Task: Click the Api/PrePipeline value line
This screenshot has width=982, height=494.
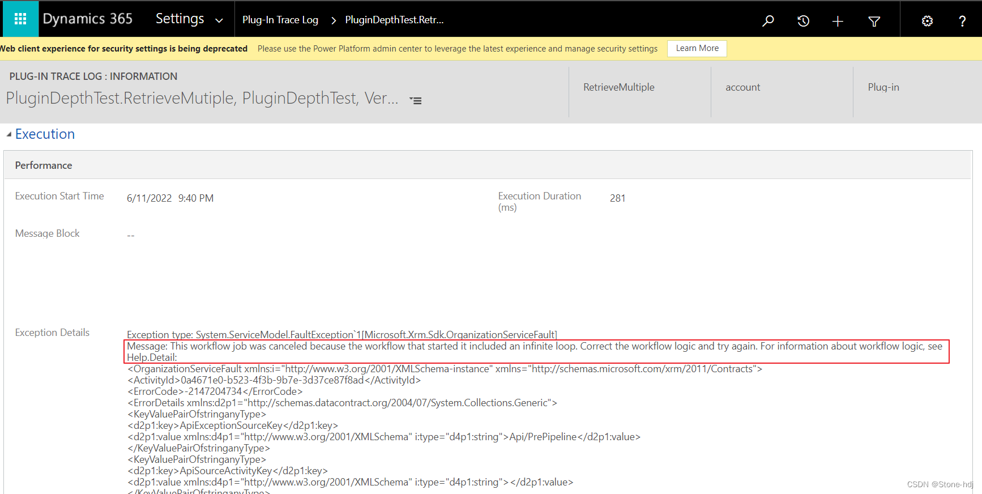Action: [384, 437]
